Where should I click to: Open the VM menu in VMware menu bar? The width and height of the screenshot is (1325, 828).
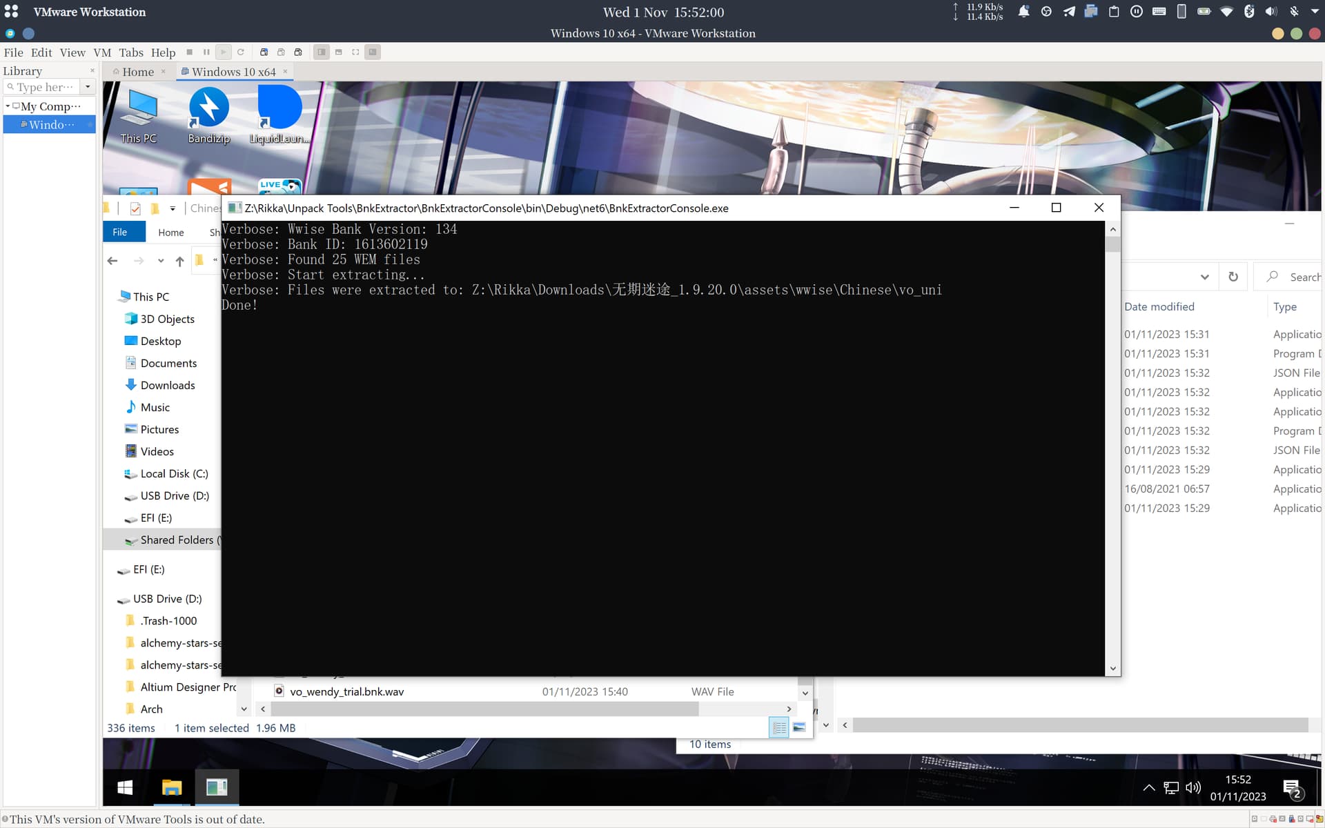click(x=102, y=52)
